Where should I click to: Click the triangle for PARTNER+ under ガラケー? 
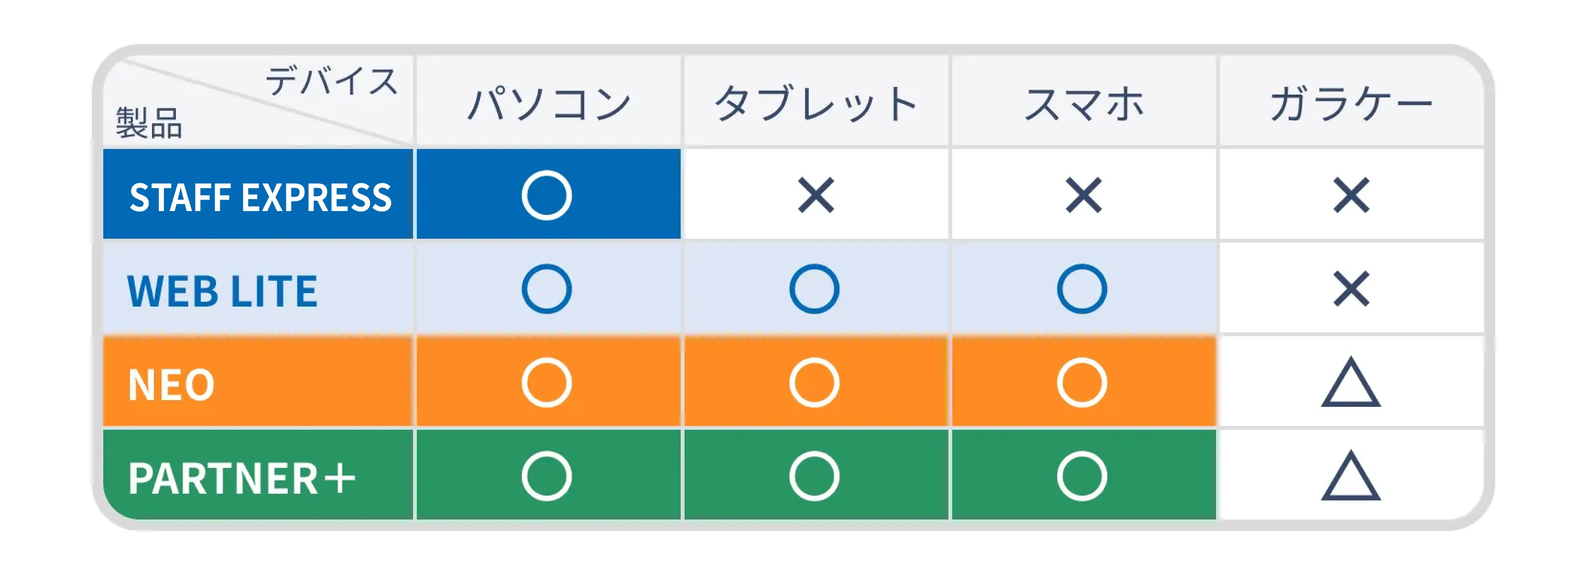pyautogui.click(x=1350, y=477)
